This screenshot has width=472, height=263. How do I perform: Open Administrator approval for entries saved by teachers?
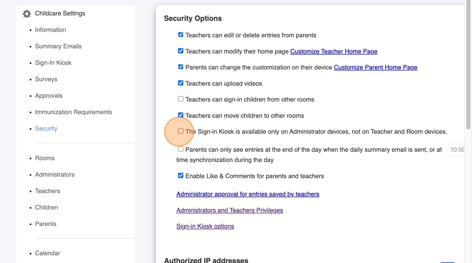coord(248,194)
